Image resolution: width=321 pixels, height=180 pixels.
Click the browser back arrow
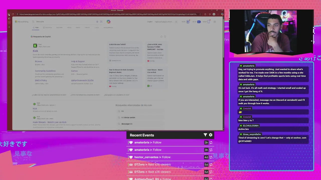9,14
